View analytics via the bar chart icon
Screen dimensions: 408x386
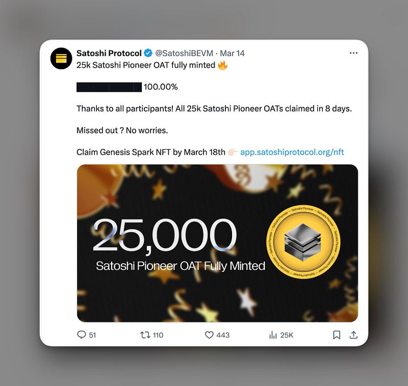pyautogui.click(x=273, y=335)
